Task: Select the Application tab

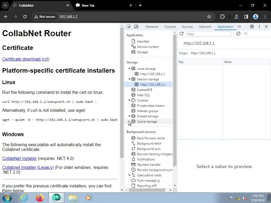Action: [x=225, y=27]
